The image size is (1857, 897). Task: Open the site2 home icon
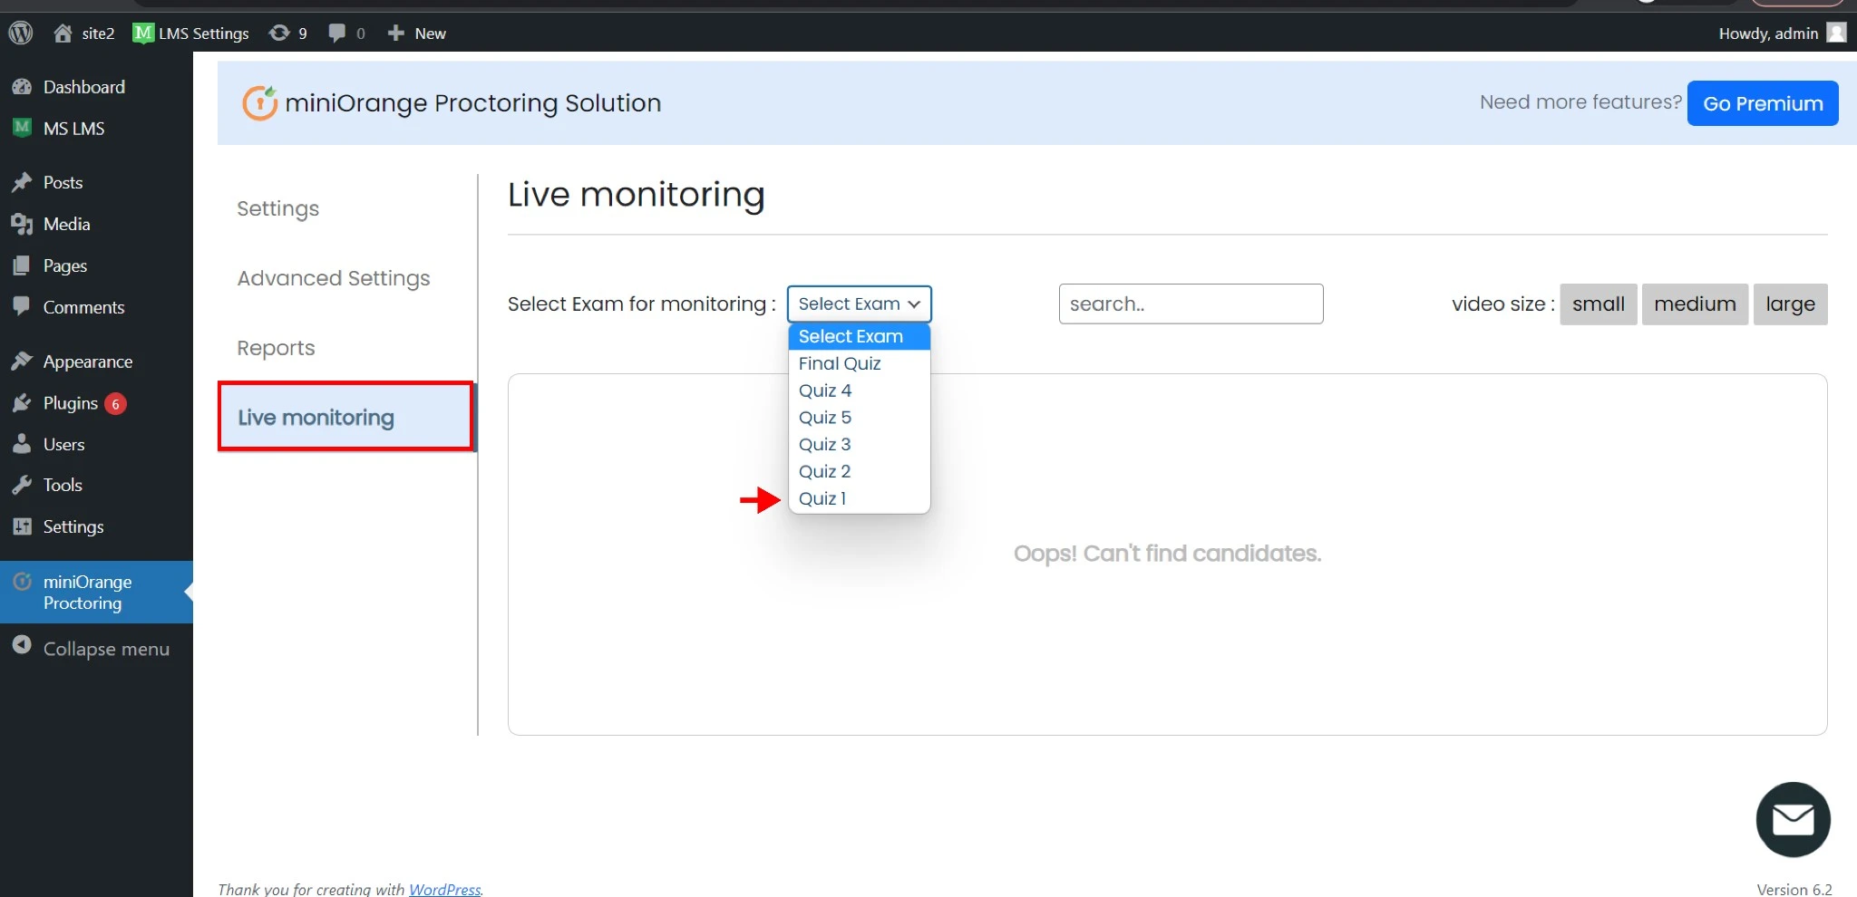click(63, 34)
